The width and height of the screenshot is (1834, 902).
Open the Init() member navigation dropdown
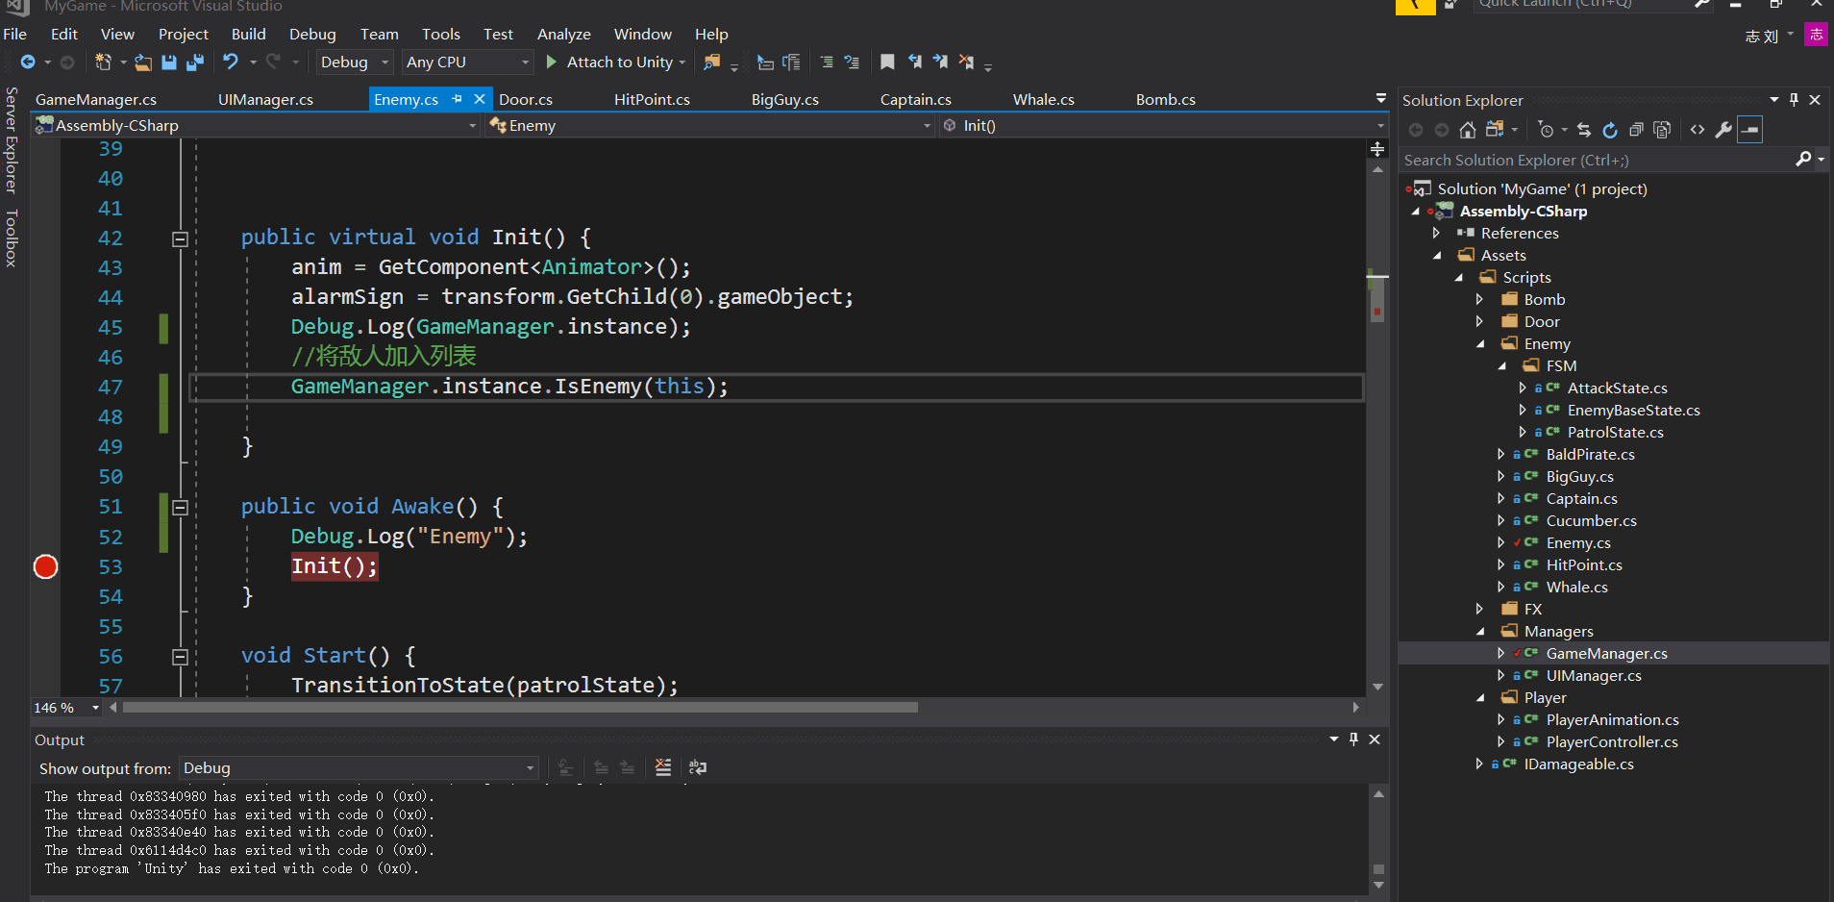[x=1162, y=126]
